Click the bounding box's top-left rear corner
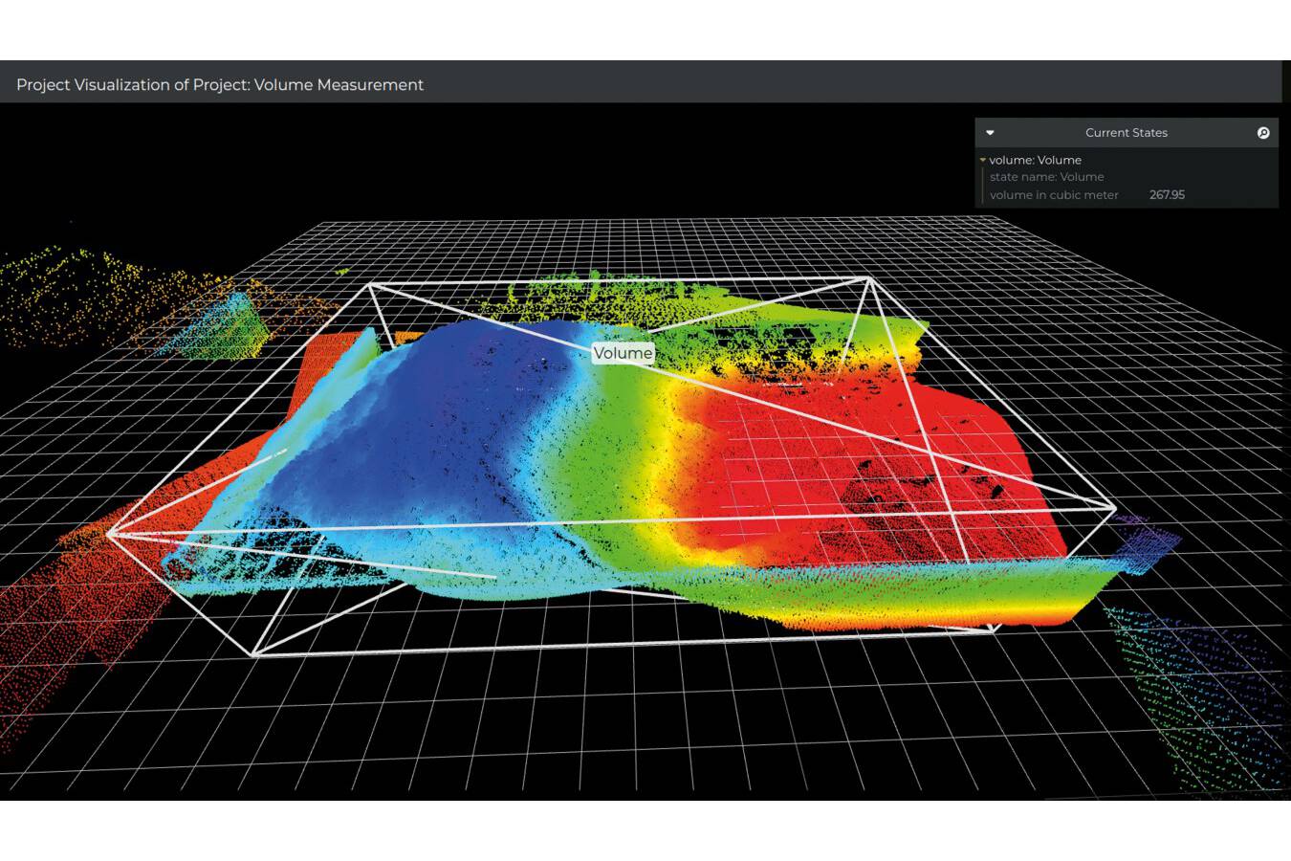The height and width of the screenshot is (861, 1291). click(371, 284)
